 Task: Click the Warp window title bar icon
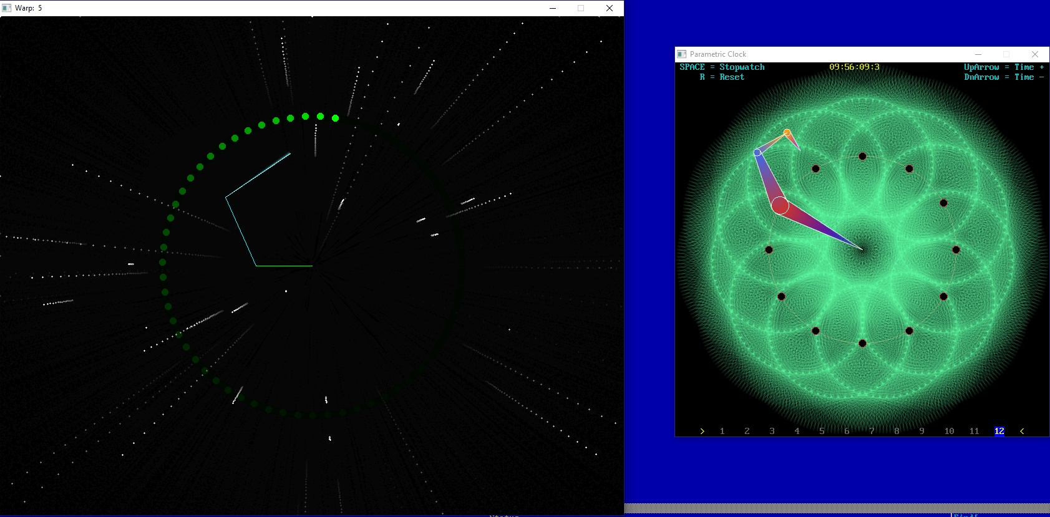pyautogui.click(x=7, y=8)
